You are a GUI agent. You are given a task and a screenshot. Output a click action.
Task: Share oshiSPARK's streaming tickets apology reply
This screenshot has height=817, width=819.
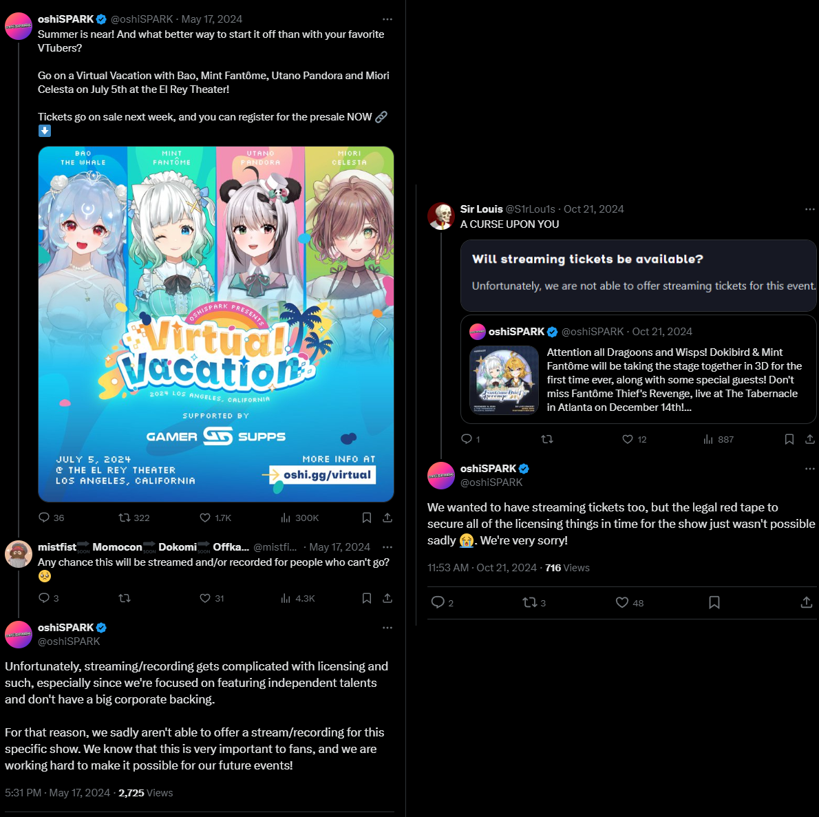806,603
